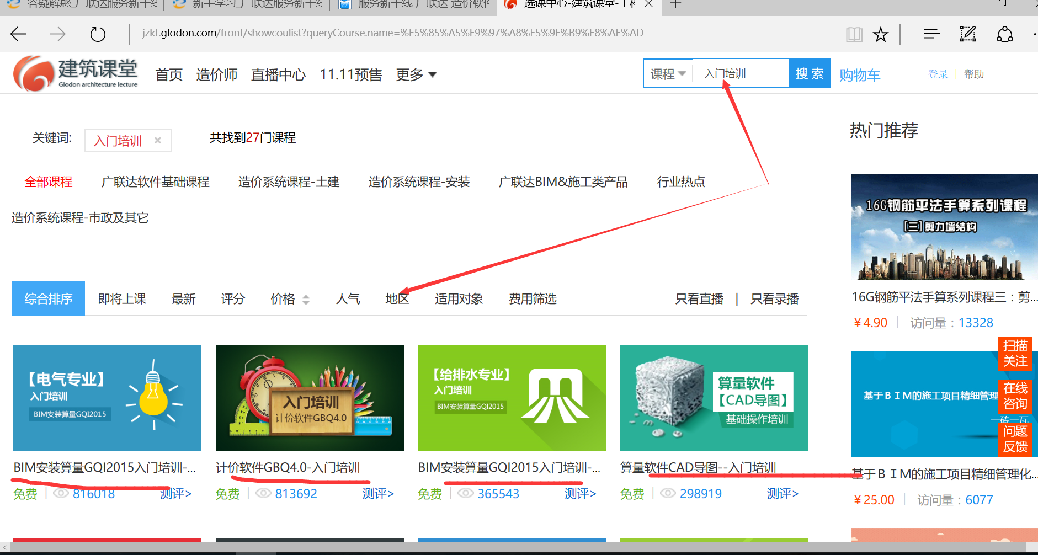Open 计价软件GBQ4.0-入门培训 title link
The image size is (1038, 555).
point(288,468)
